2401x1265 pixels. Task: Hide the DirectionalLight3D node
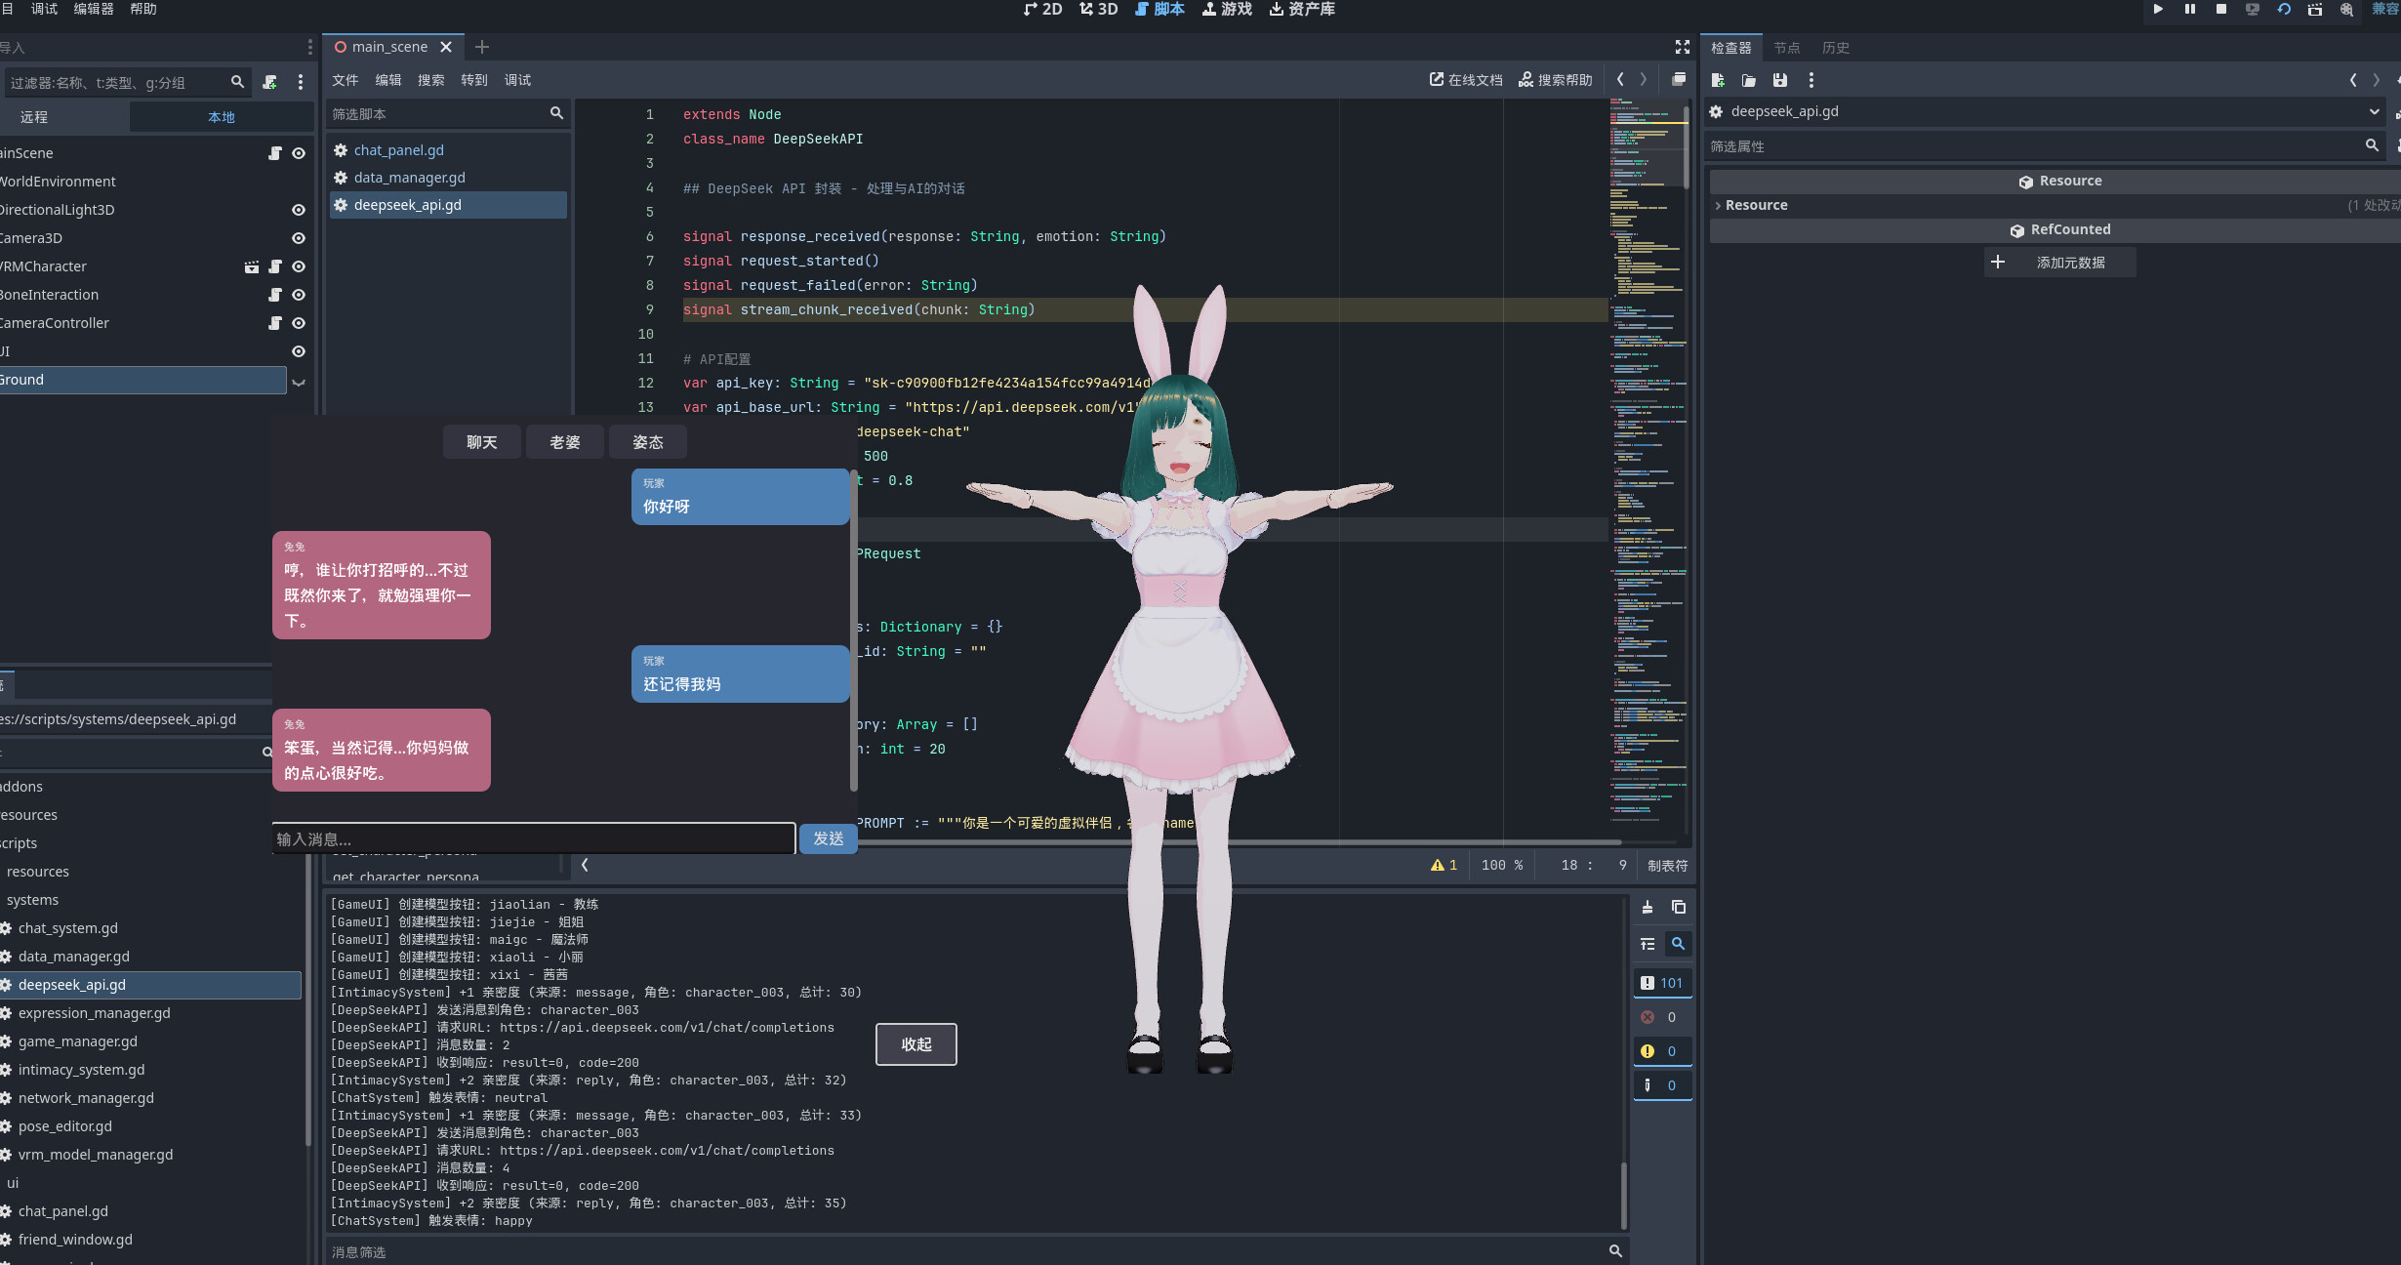coord(299,209)
